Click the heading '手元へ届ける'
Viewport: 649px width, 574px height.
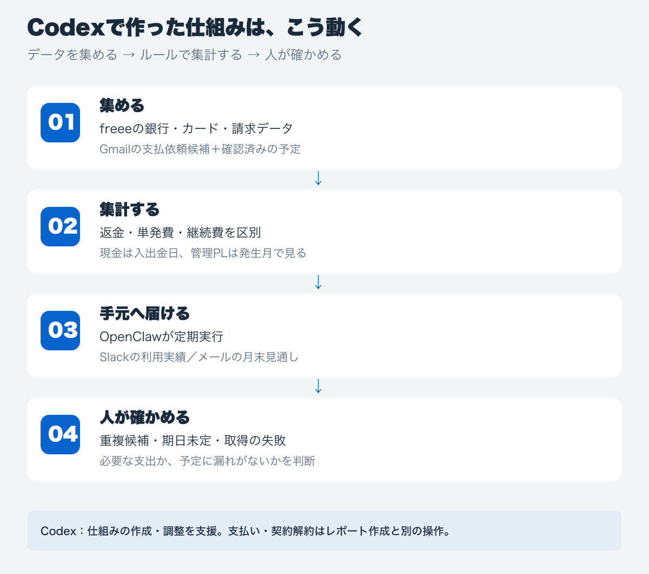point(144,313)
